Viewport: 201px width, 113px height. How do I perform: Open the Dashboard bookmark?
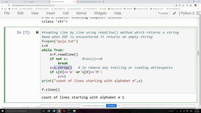128,9
